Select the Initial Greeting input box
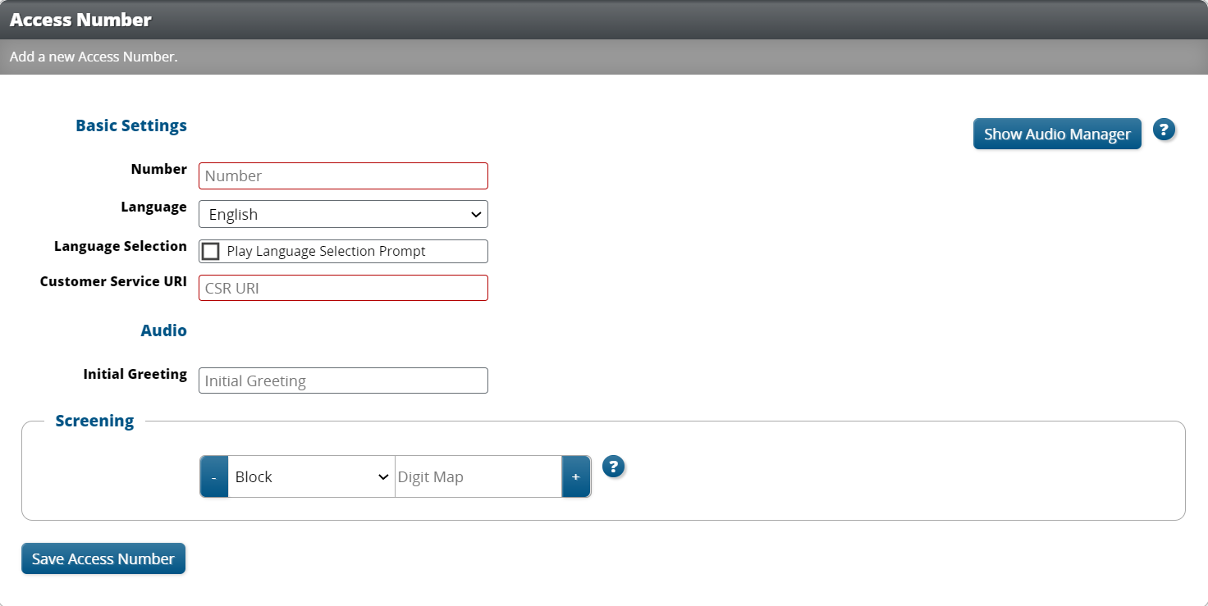 point(343,380)
